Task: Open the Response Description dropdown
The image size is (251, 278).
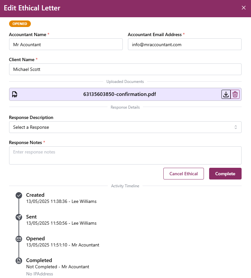Action: [125, 127]
